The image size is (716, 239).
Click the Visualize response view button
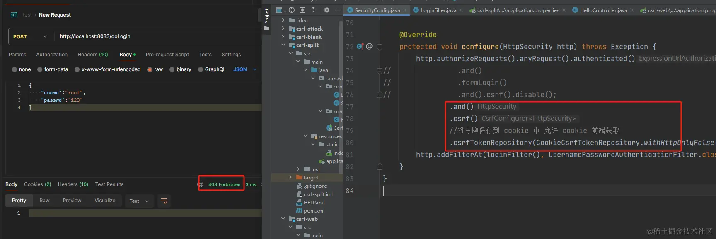105,201
